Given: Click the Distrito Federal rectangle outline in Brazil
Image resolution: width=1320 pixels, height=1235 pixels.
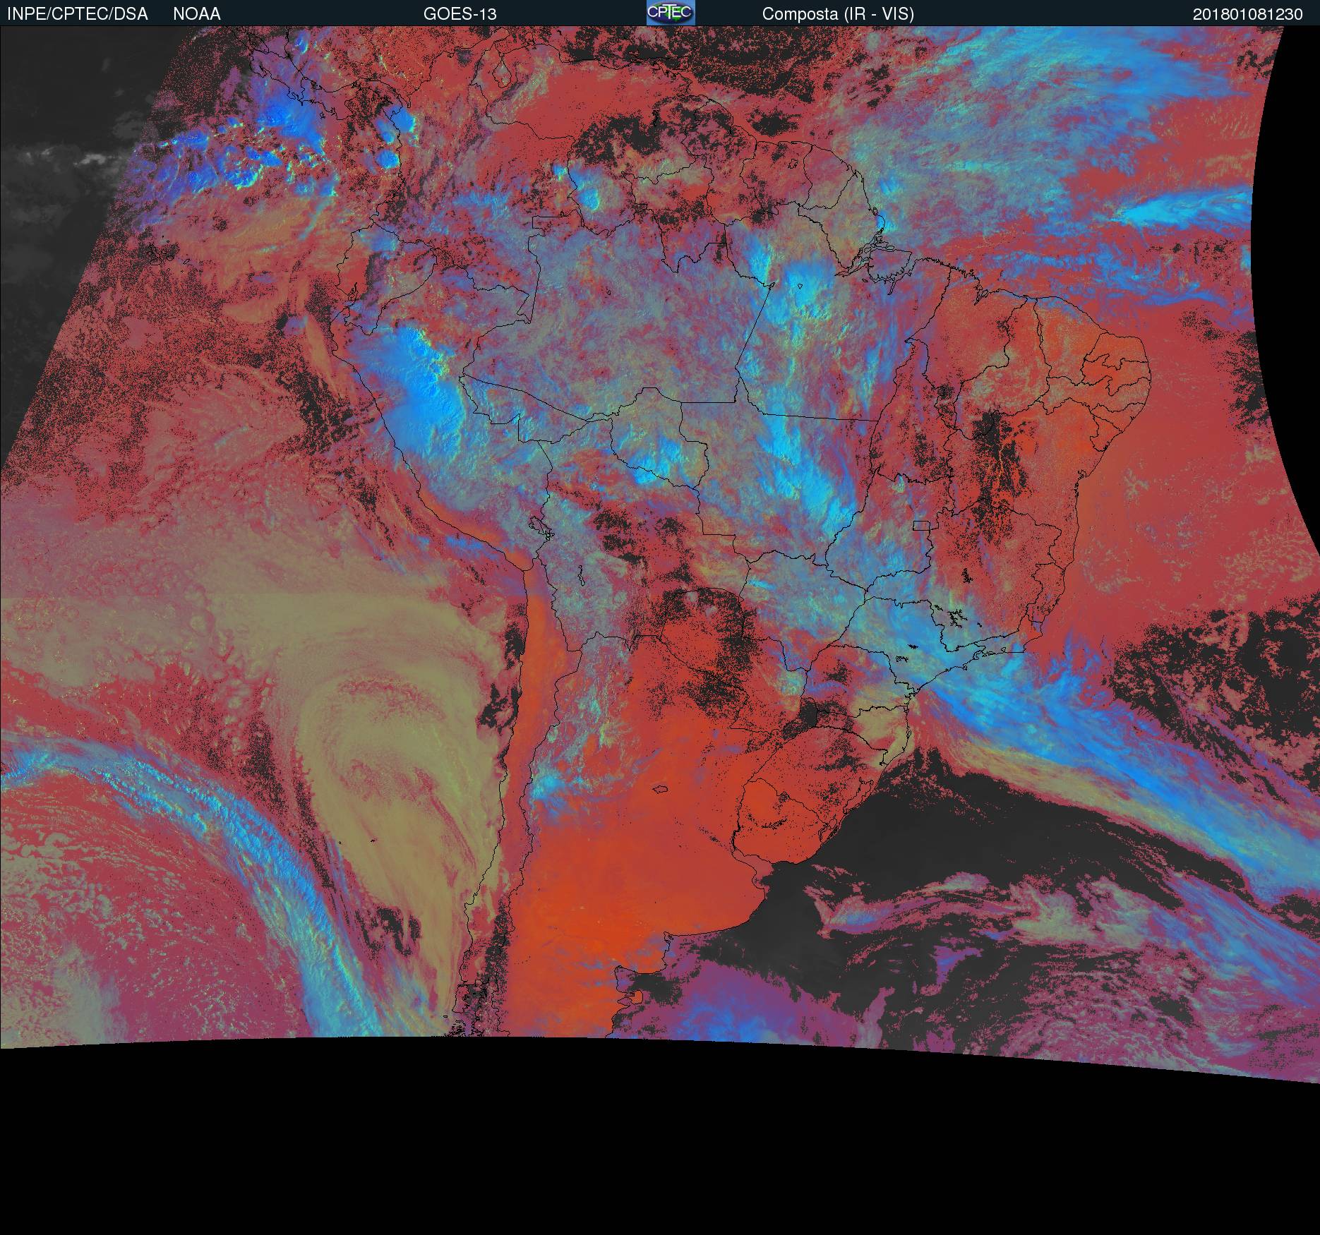Looking at the screenshot, I should point(921,525).
